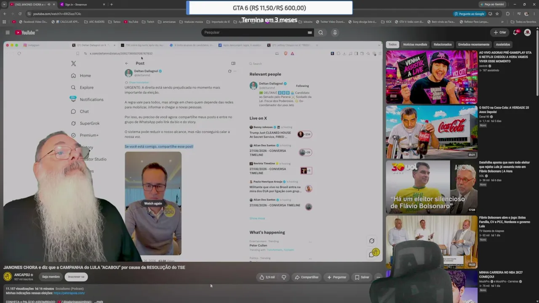Open the browser tab search dropdown arrow
Screen dimensions: 539x303
[x=4, y=4]
